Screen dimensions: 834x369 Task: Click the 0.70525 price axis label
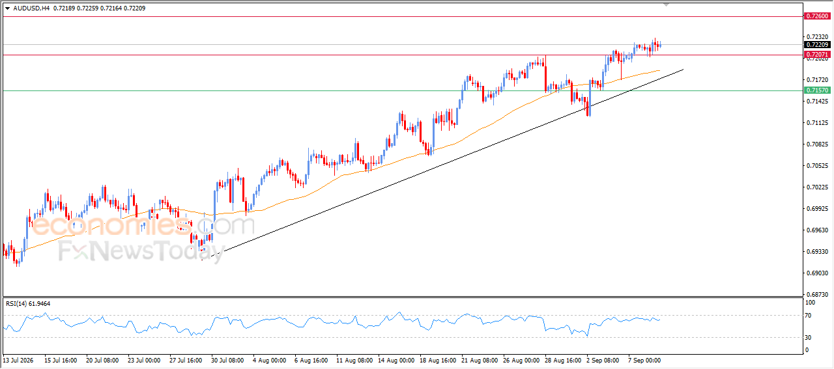(817, 166)
